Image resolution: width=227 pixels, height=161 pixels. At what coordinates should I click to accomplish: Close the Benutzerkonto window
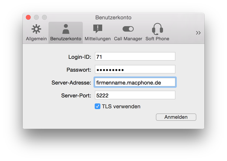[28, 17]
